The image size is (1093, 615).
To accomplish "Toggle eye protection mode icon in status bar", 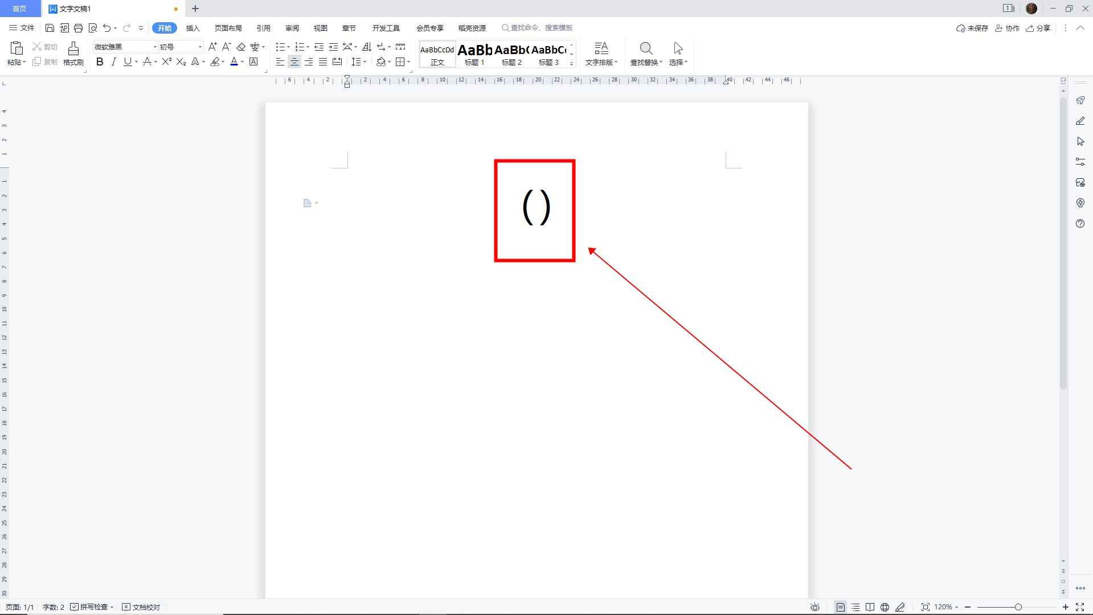I will pos(815,607).
